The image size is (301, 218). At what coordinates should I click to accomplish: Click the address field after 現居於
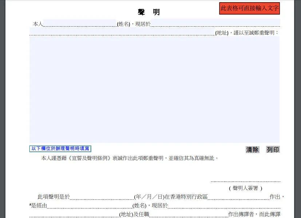click(x=215, y=23)
